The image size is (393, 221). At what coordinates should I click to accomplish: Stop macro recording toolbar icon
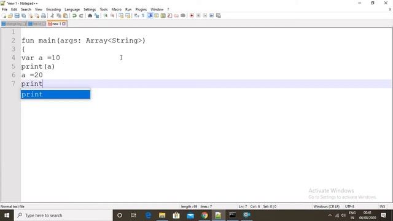(x=198, y=15)
